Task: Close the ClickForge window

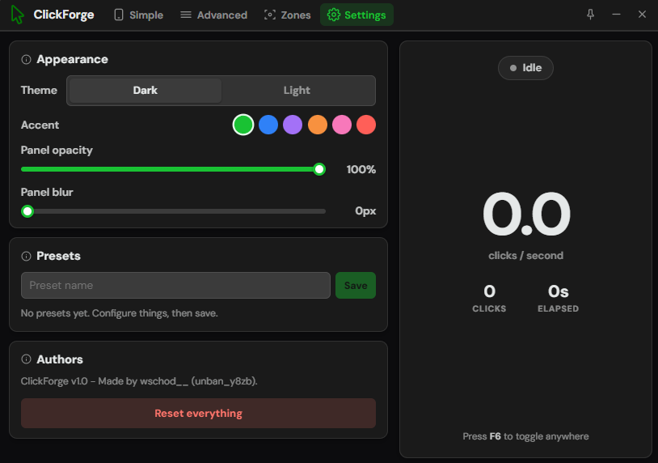Action: click(x=642, y=15)
